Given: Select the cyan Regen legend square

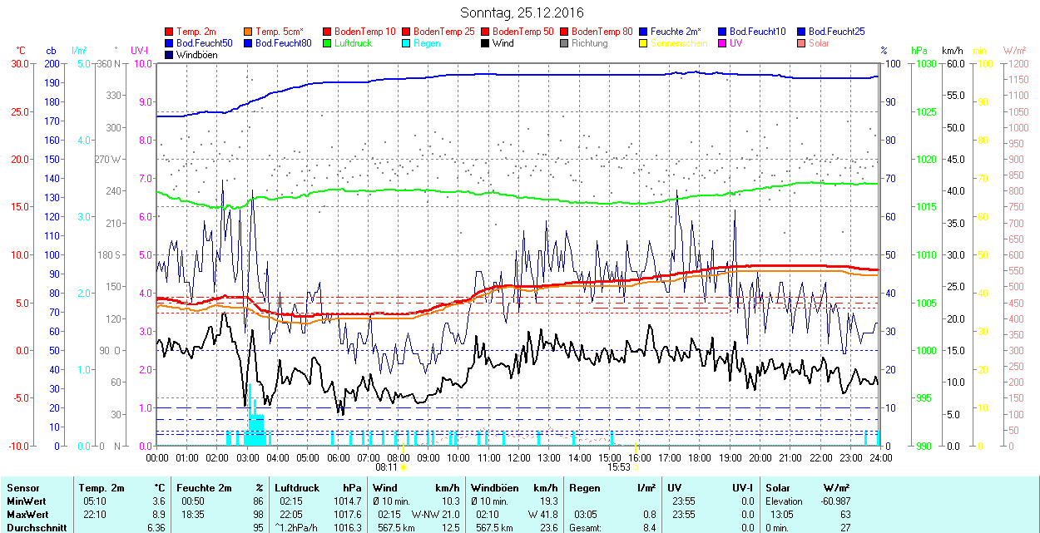Looking at the screenshot, I should (406, 43).
